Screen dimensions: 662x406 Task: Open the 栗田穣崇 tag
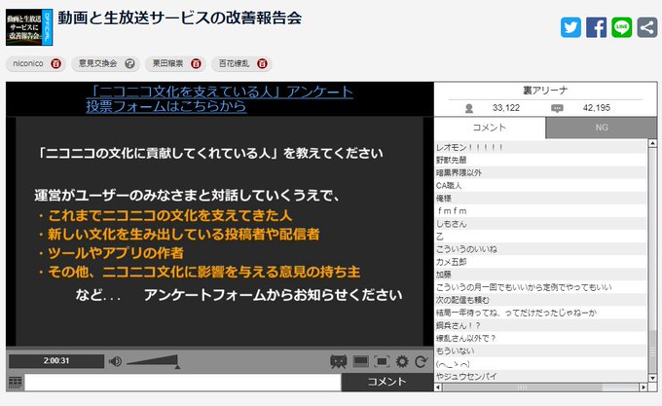167,63
